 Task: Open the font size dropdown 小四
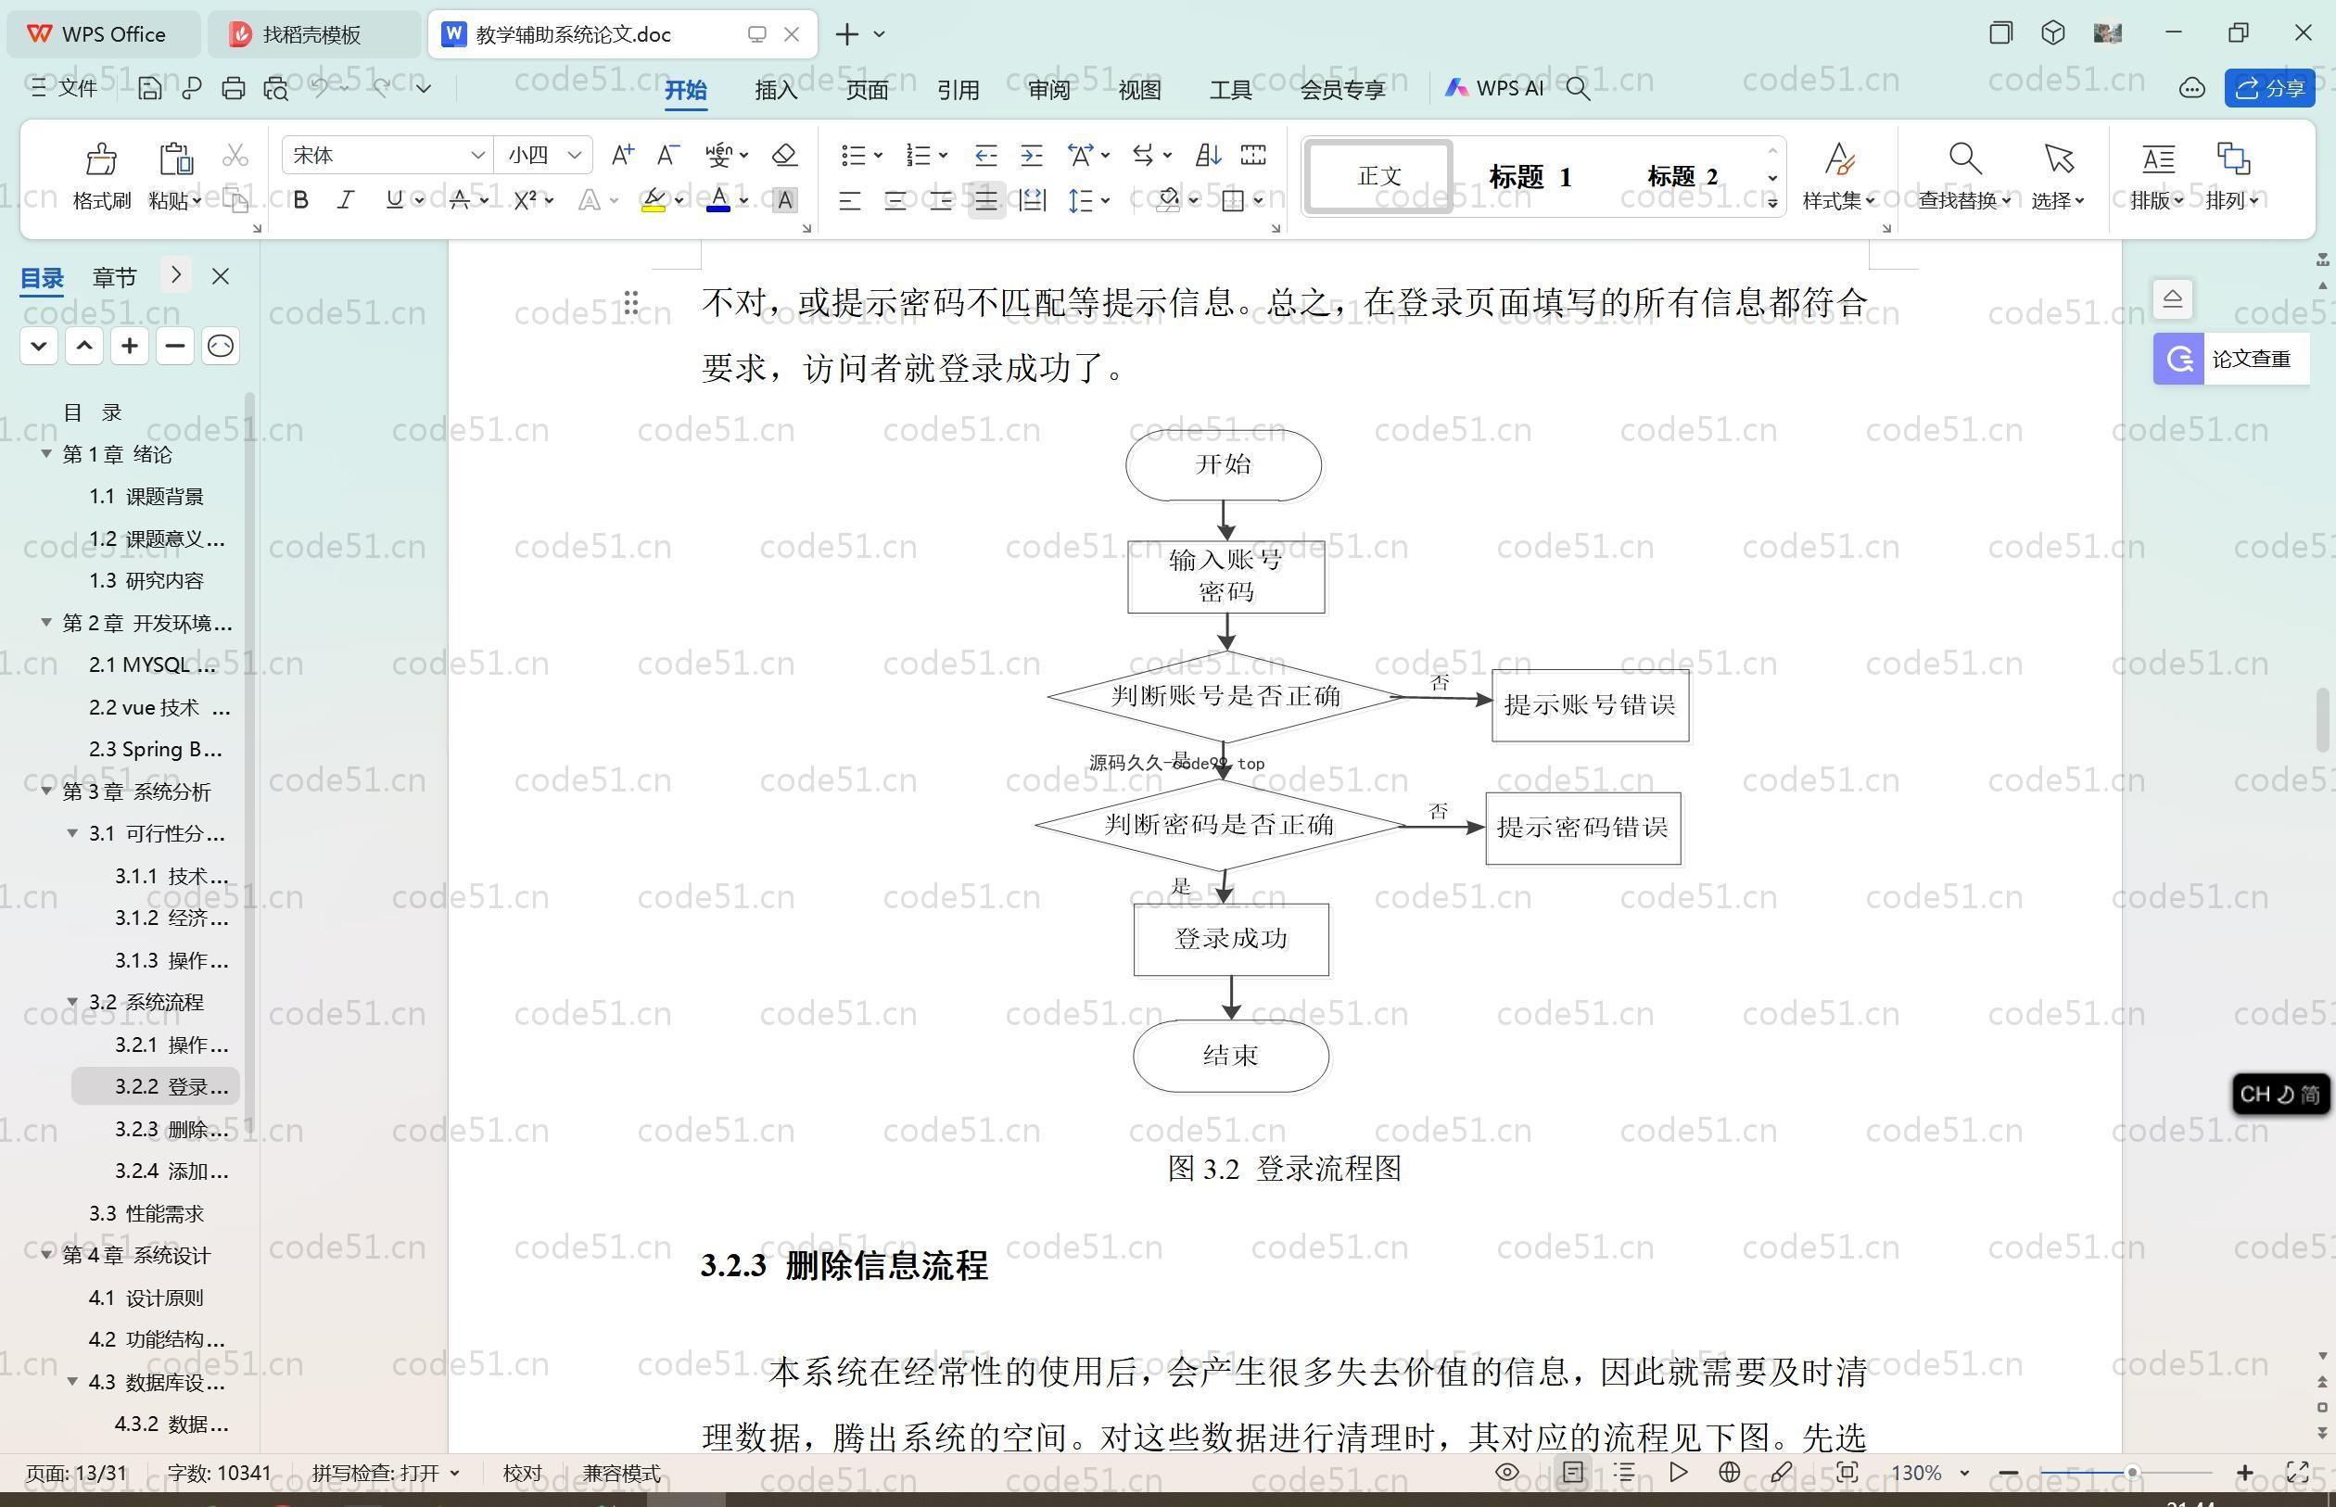pyautogui.click(x=575, y=155)
